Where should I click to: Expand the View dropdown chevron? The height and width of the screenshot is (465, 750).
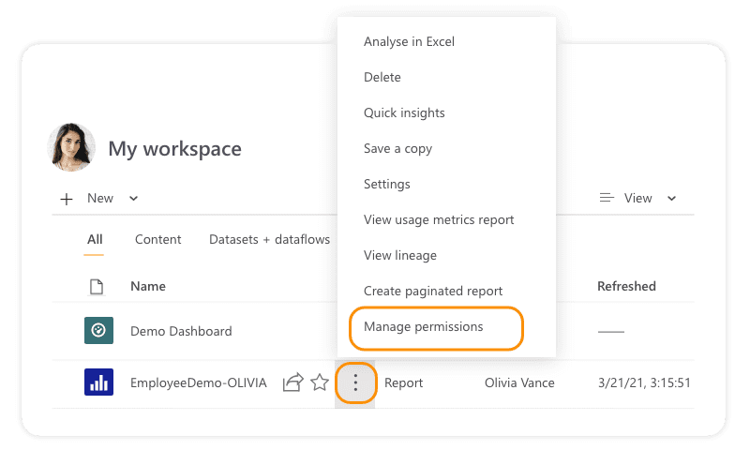(671, 198)
